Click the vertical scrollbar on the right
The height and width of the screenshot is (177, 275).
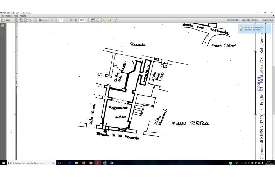273,90
